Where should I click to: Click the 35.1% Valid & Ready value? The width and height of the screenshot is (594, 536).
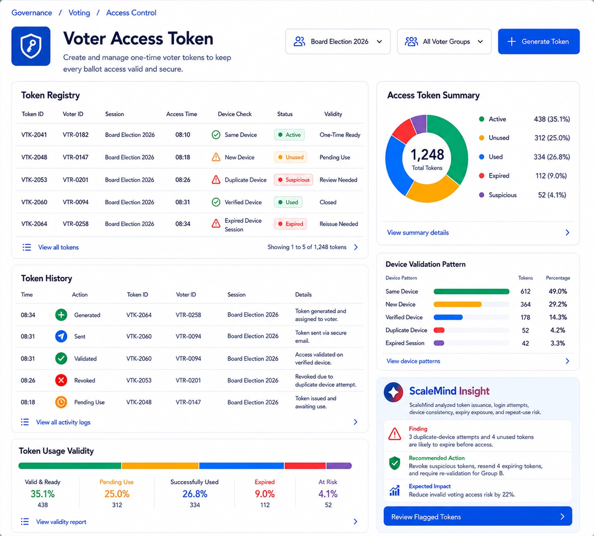coord(42,494)
